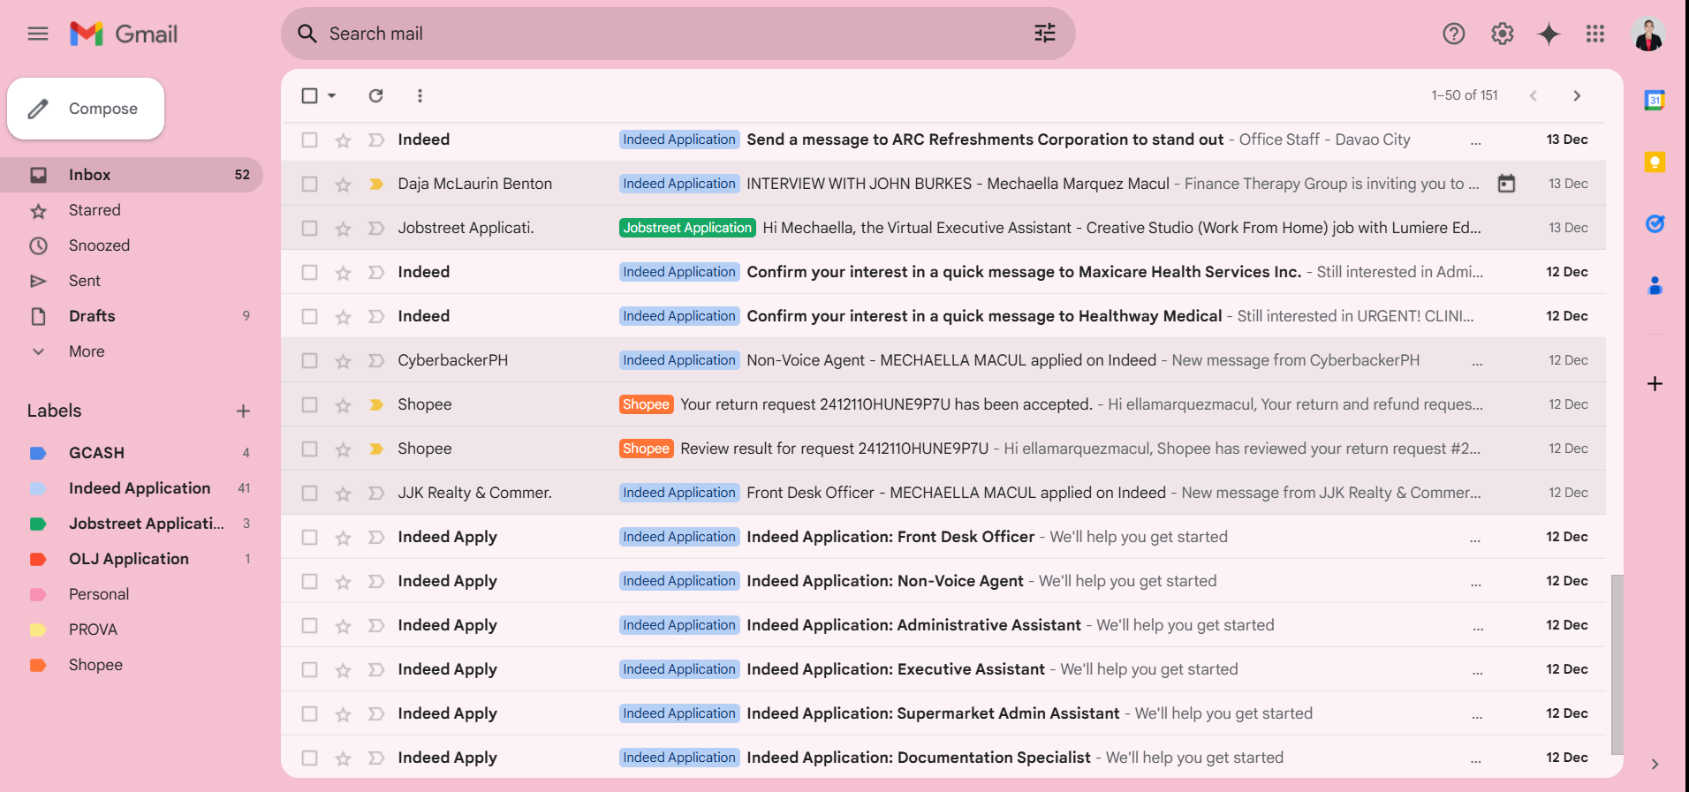Open the Personal label
The width and height of the screenshot is (1689, 792).
click(x=132, y=594)
